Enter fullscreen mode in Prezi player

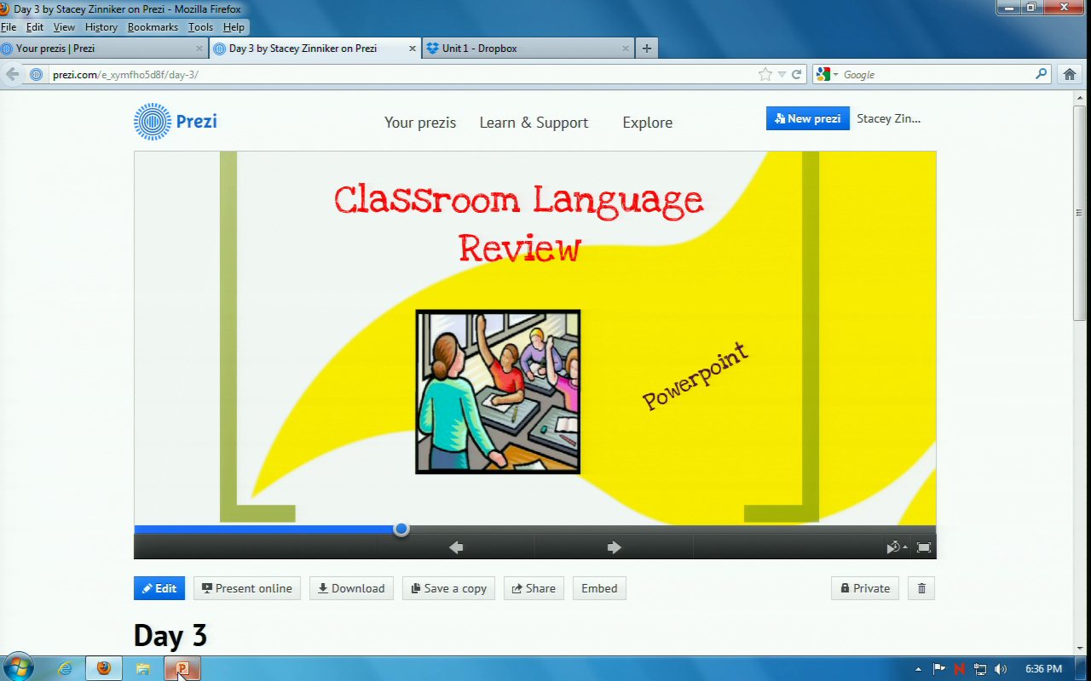click(923, 547)
